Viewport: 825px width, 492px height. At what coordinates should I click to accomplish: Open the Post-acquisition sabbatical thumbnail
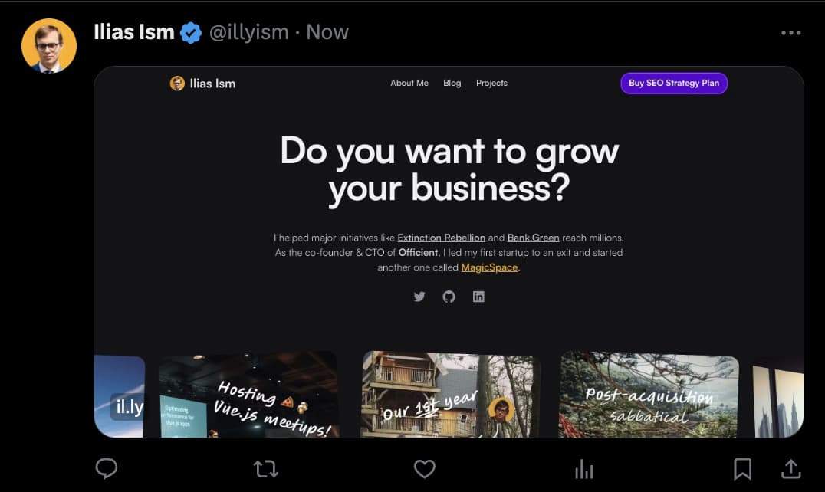649,395
